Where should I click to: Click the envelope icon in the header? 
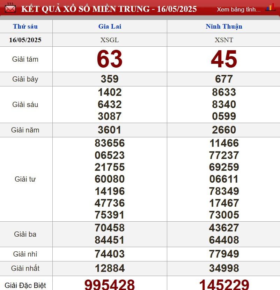coord(10,8)
